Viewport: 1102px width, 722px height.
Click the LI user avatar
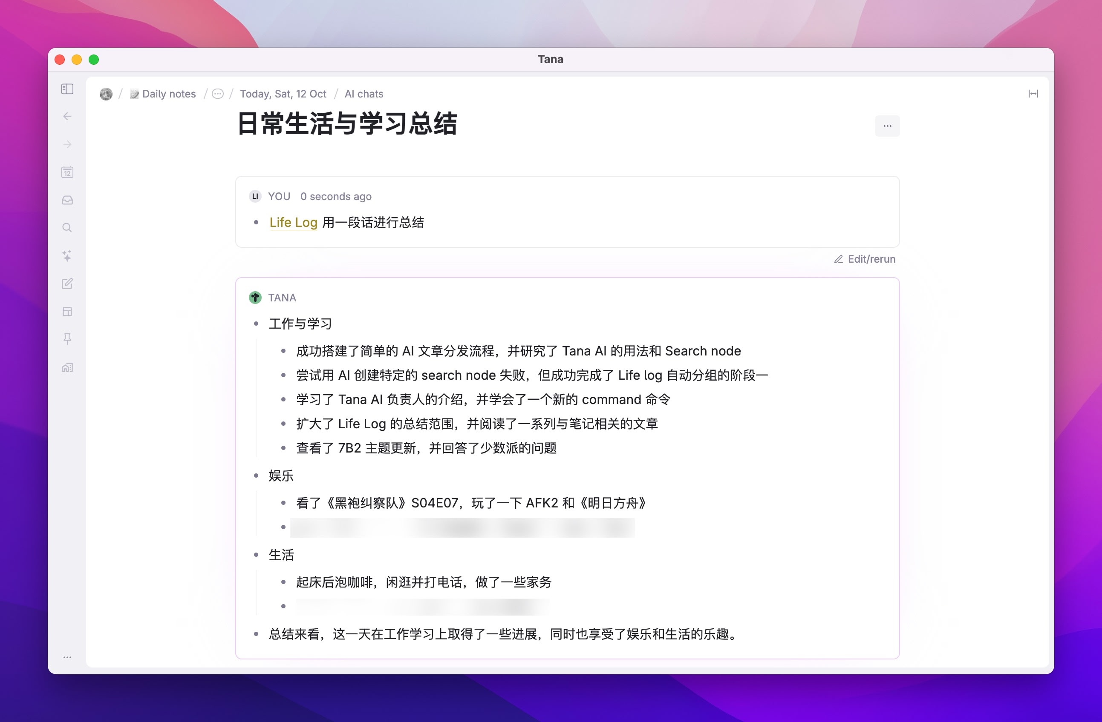[x=255, y=197]
